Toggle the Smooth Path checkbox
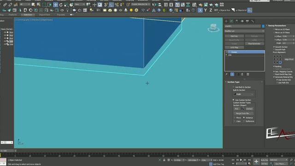Screen dimensions: 295x166 274,49
